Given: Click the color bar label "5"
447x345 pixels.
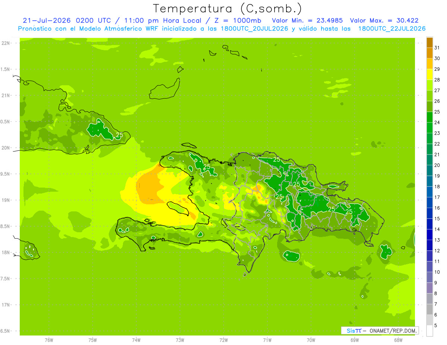Looking at the screenshot, I should tap(435, 326).
